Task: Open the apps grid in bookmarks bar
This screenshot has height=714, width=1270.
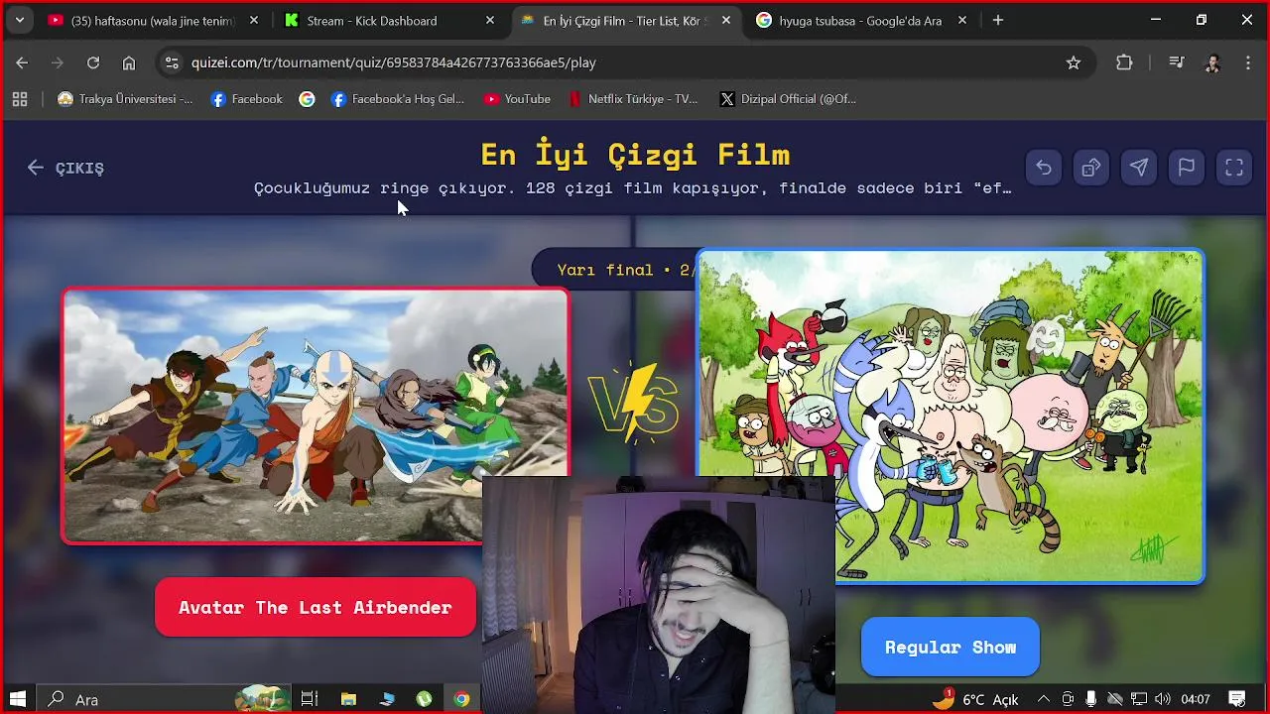Action: pos(20,99)
